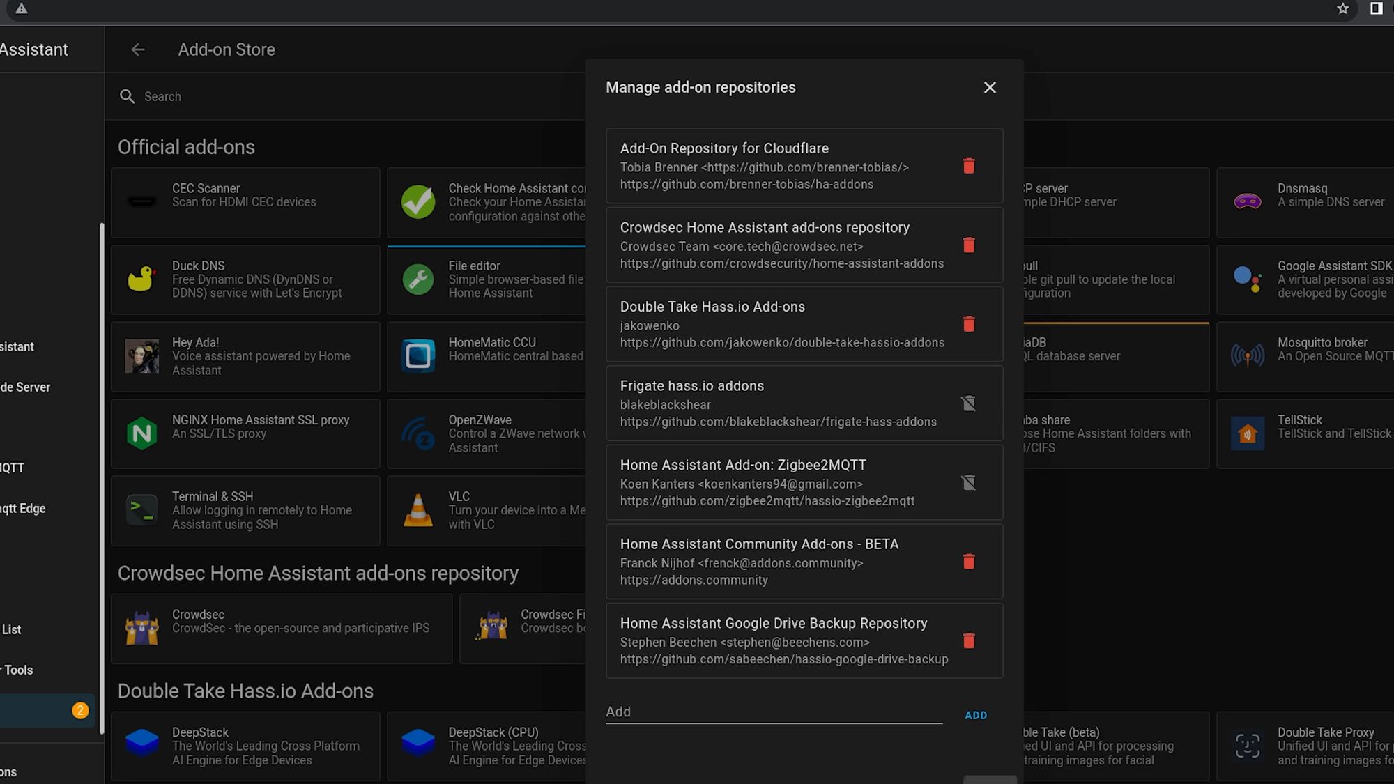Click the Crowdsec repository GitHub URL
This screenshot has height=784, width=1394.
[782, 263]
